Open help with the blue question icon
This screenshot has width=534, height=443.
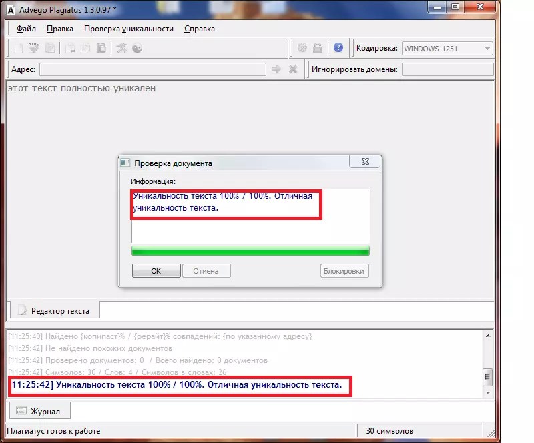tap(338, 47)
